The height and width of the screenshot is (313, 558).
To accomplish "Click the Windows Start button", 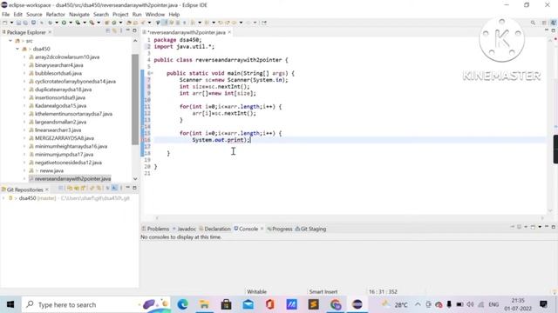I will [x=10, y=304].
